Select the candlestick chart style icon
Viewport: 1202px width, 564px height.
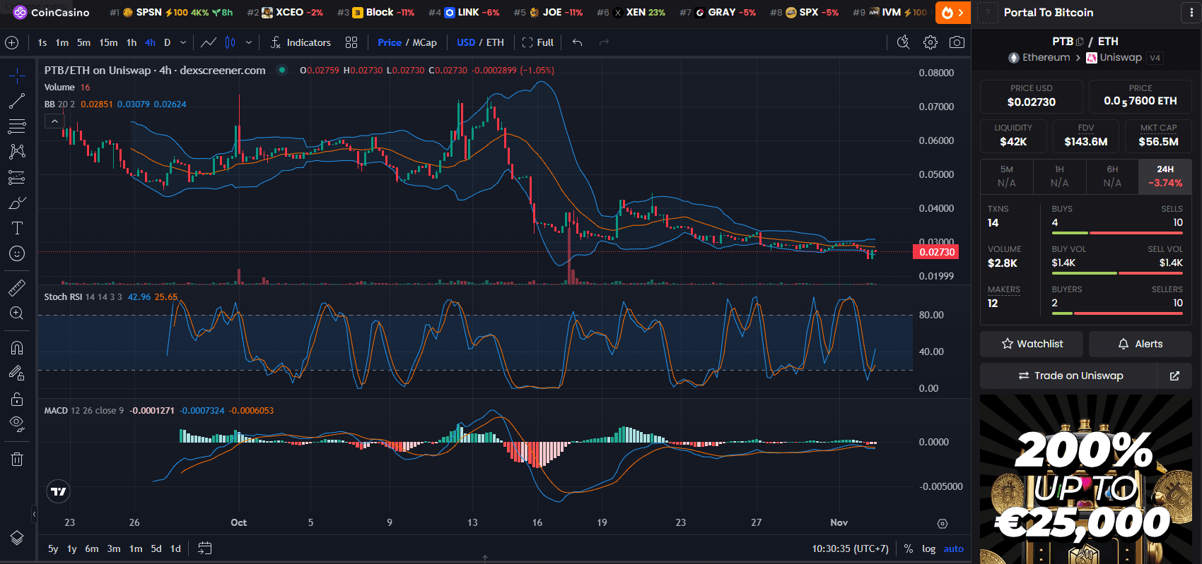pos(231,42)
